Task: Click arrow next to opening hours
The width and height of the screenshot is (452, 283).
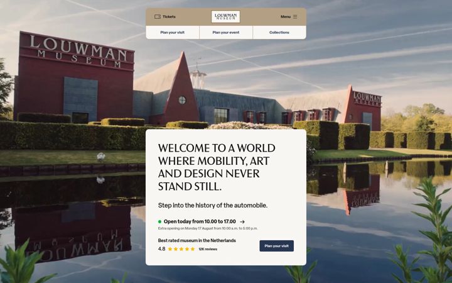Action: tap(242, 222)
